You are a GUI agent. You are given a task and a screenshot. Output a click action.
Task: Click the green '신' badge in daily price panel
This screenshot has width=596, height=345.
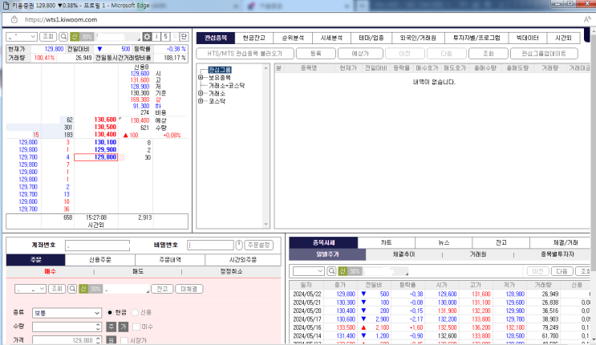click(343, 271)
